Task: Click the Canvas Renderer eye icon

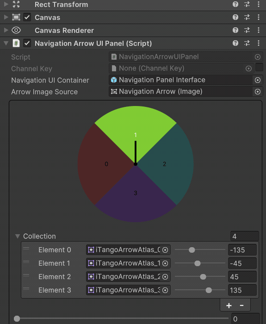Action: click(16, 30)
